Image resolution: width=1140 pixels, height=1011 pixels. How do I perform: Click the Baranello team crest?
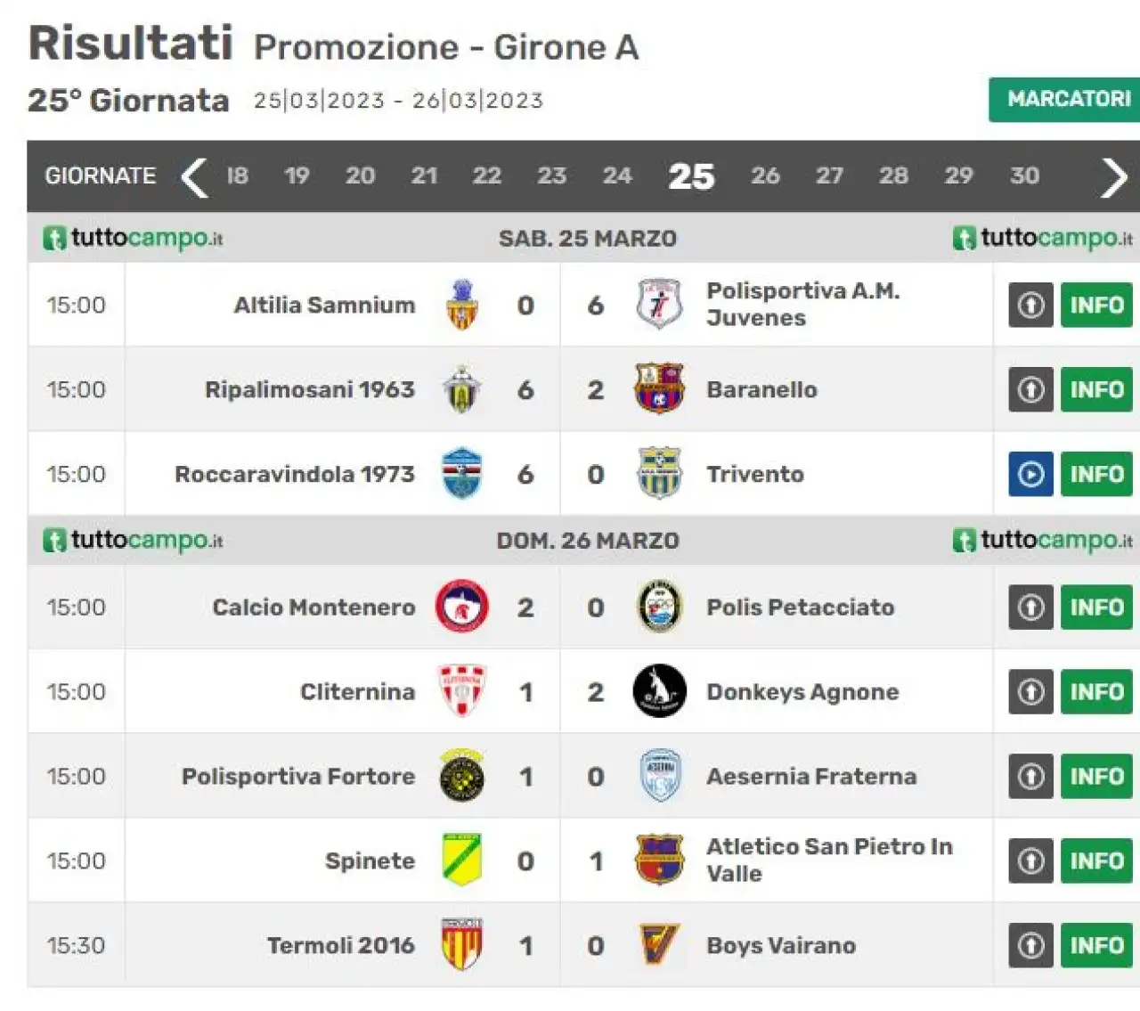pyautogui.click(x=659, y=389)
